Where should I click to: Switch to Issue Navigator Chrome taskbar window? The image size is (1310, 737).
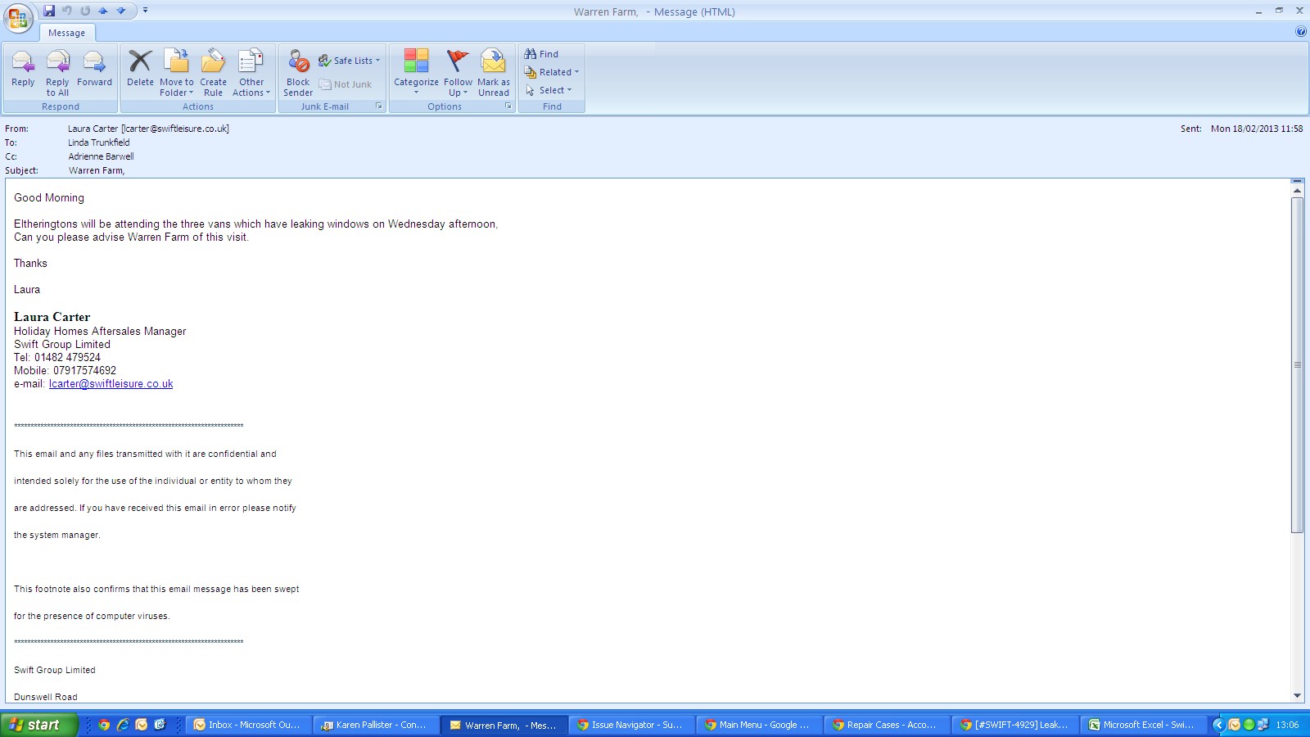631,725
